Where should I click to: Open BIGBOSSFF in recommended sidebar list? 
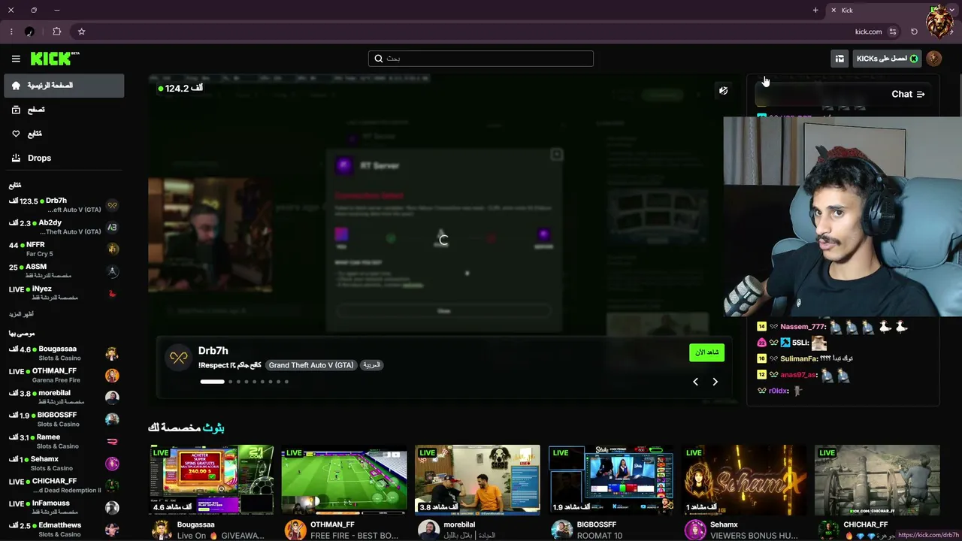tap(64, 419)
